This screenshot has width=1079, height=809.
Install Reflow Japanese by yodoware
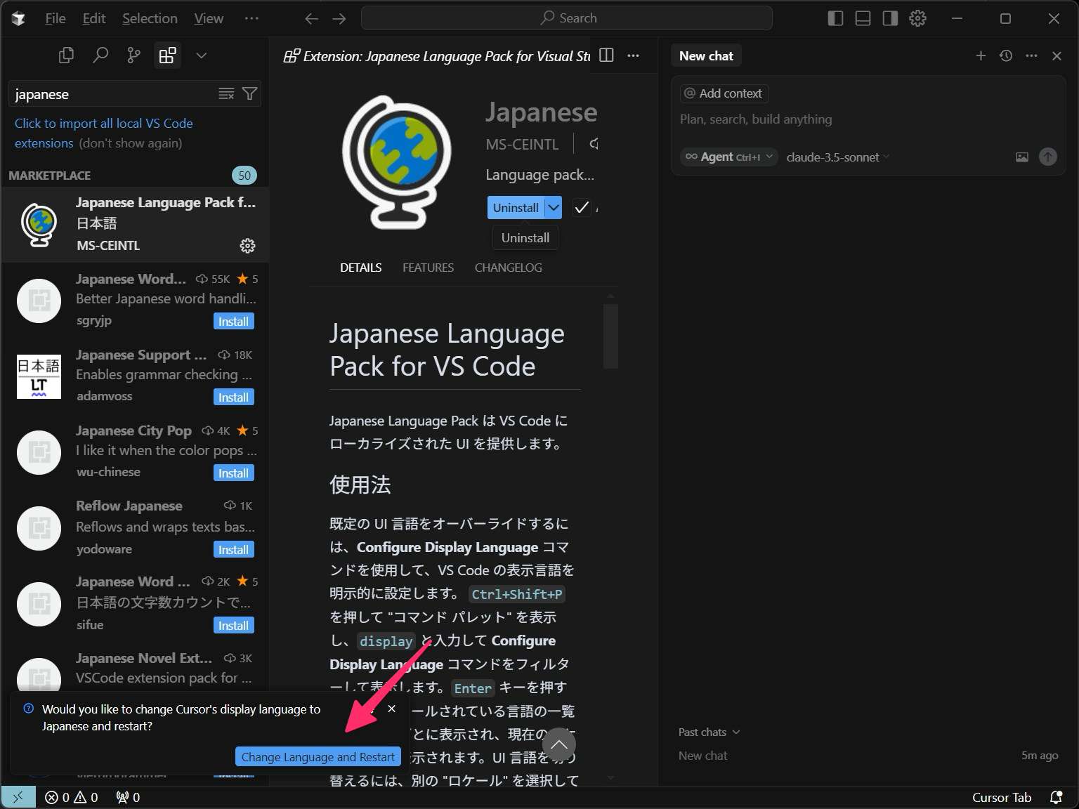(233, 549)
